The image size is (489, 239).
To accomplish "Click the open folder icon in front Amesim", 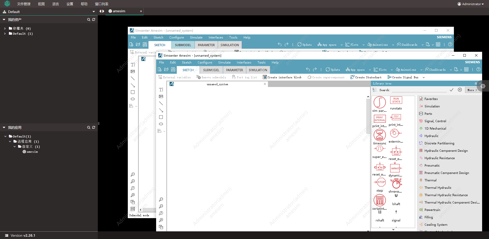I will [x=166, y=69].
